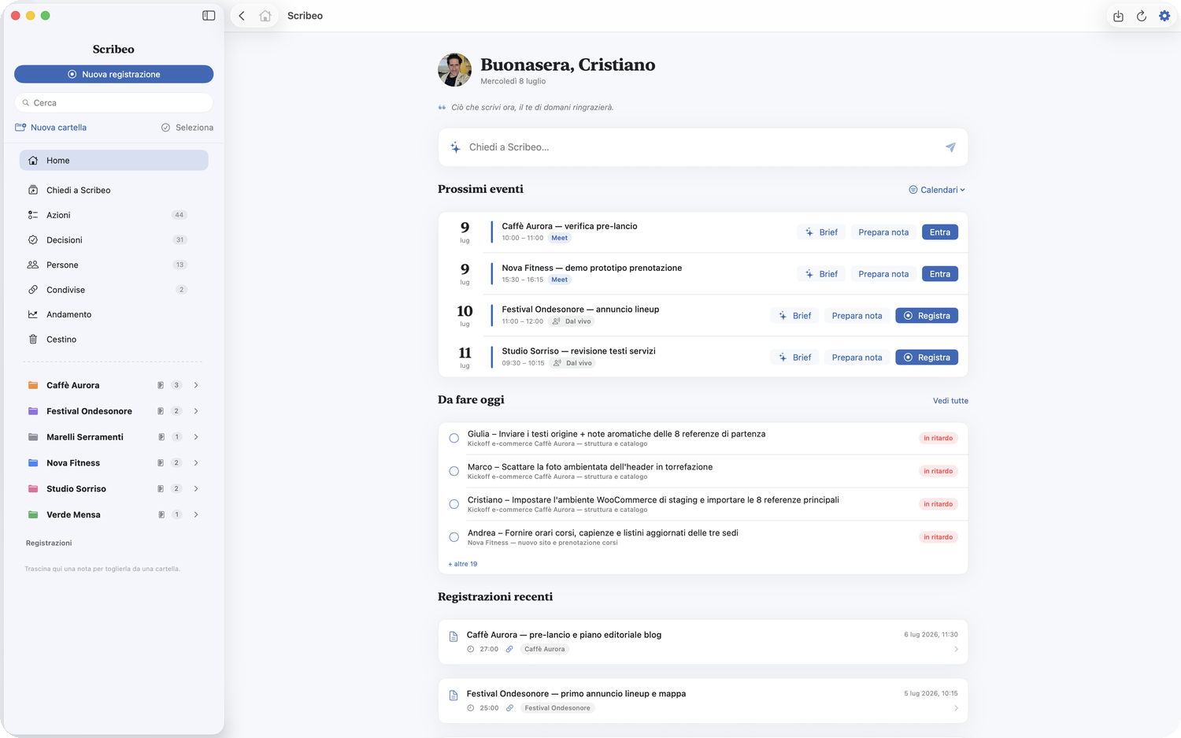This screenshot has height=738, width=1181.
Task: Expand the Verde Mensa folder
Action: (196, 515)
